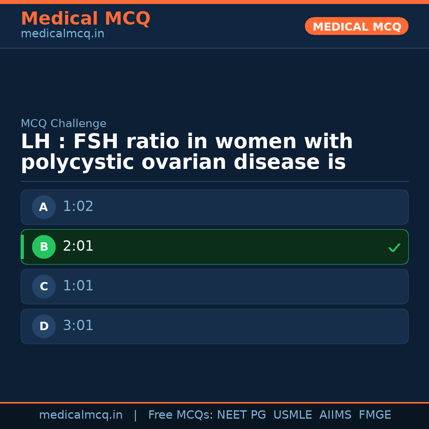Open the medicalmcq.in link in the footer
This screenshot has width=429, height=429.
tap(81, 415)
